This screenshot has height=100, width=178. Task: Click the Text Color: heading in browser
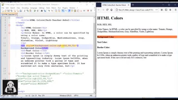[102, 42]
